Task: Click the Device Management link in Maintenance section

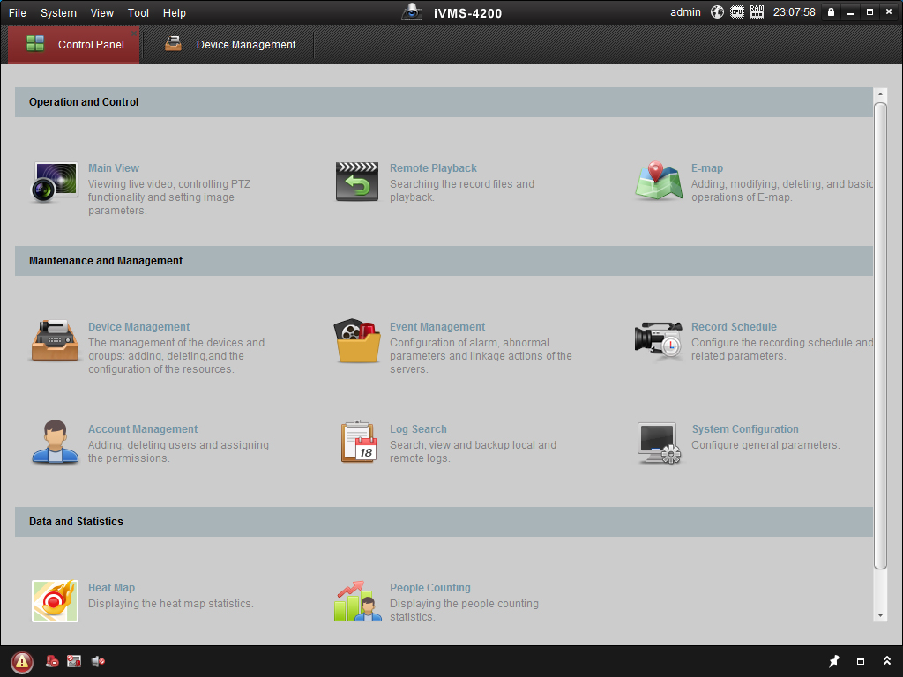Action: (138, 326)
